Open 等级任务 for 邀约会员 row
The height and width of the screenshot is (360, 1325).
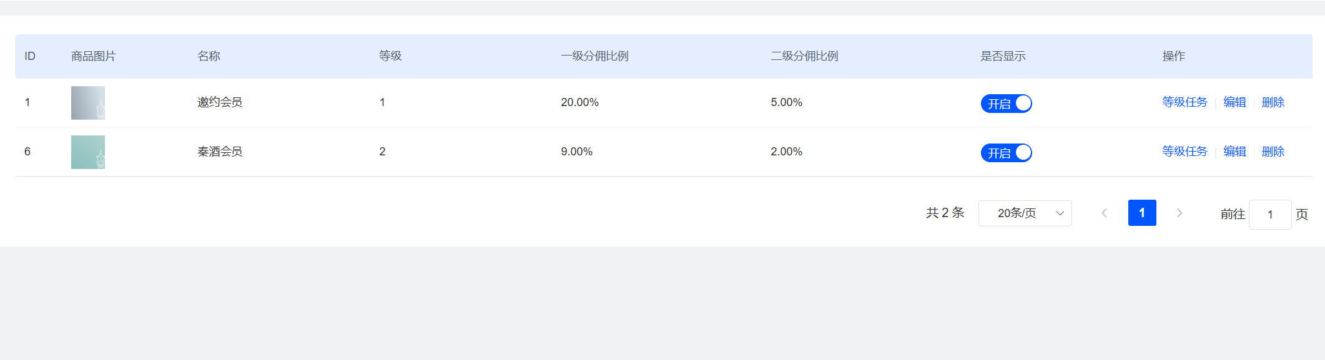1185,102
